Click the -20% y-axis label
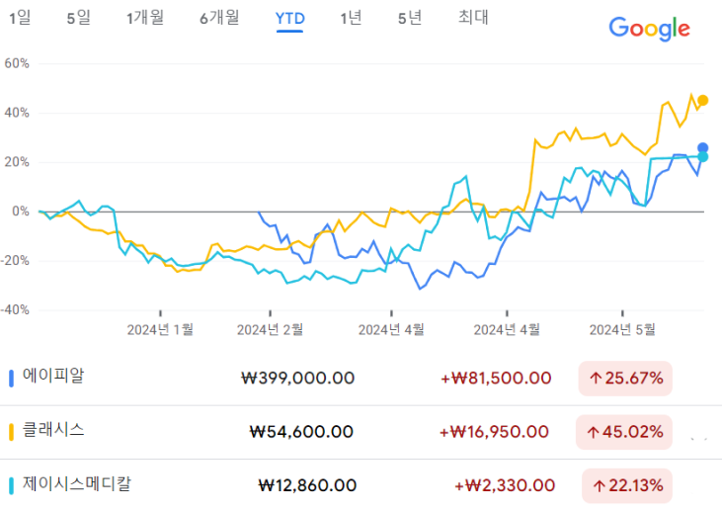This screenshot has width=722, height=512. [15, 260]
